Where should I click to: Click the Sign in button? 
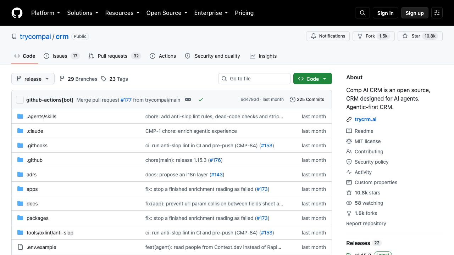coord(385,13)
